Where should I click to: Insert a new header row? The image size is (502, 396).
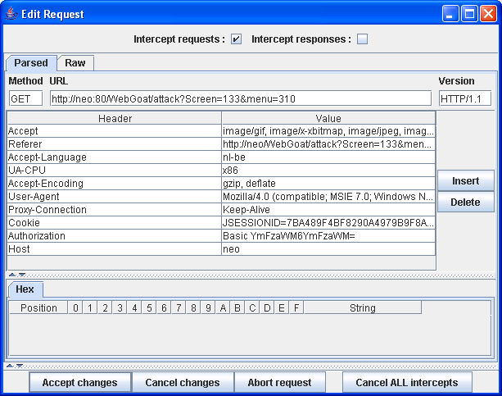pyautogui.click(x=465, y=180)
